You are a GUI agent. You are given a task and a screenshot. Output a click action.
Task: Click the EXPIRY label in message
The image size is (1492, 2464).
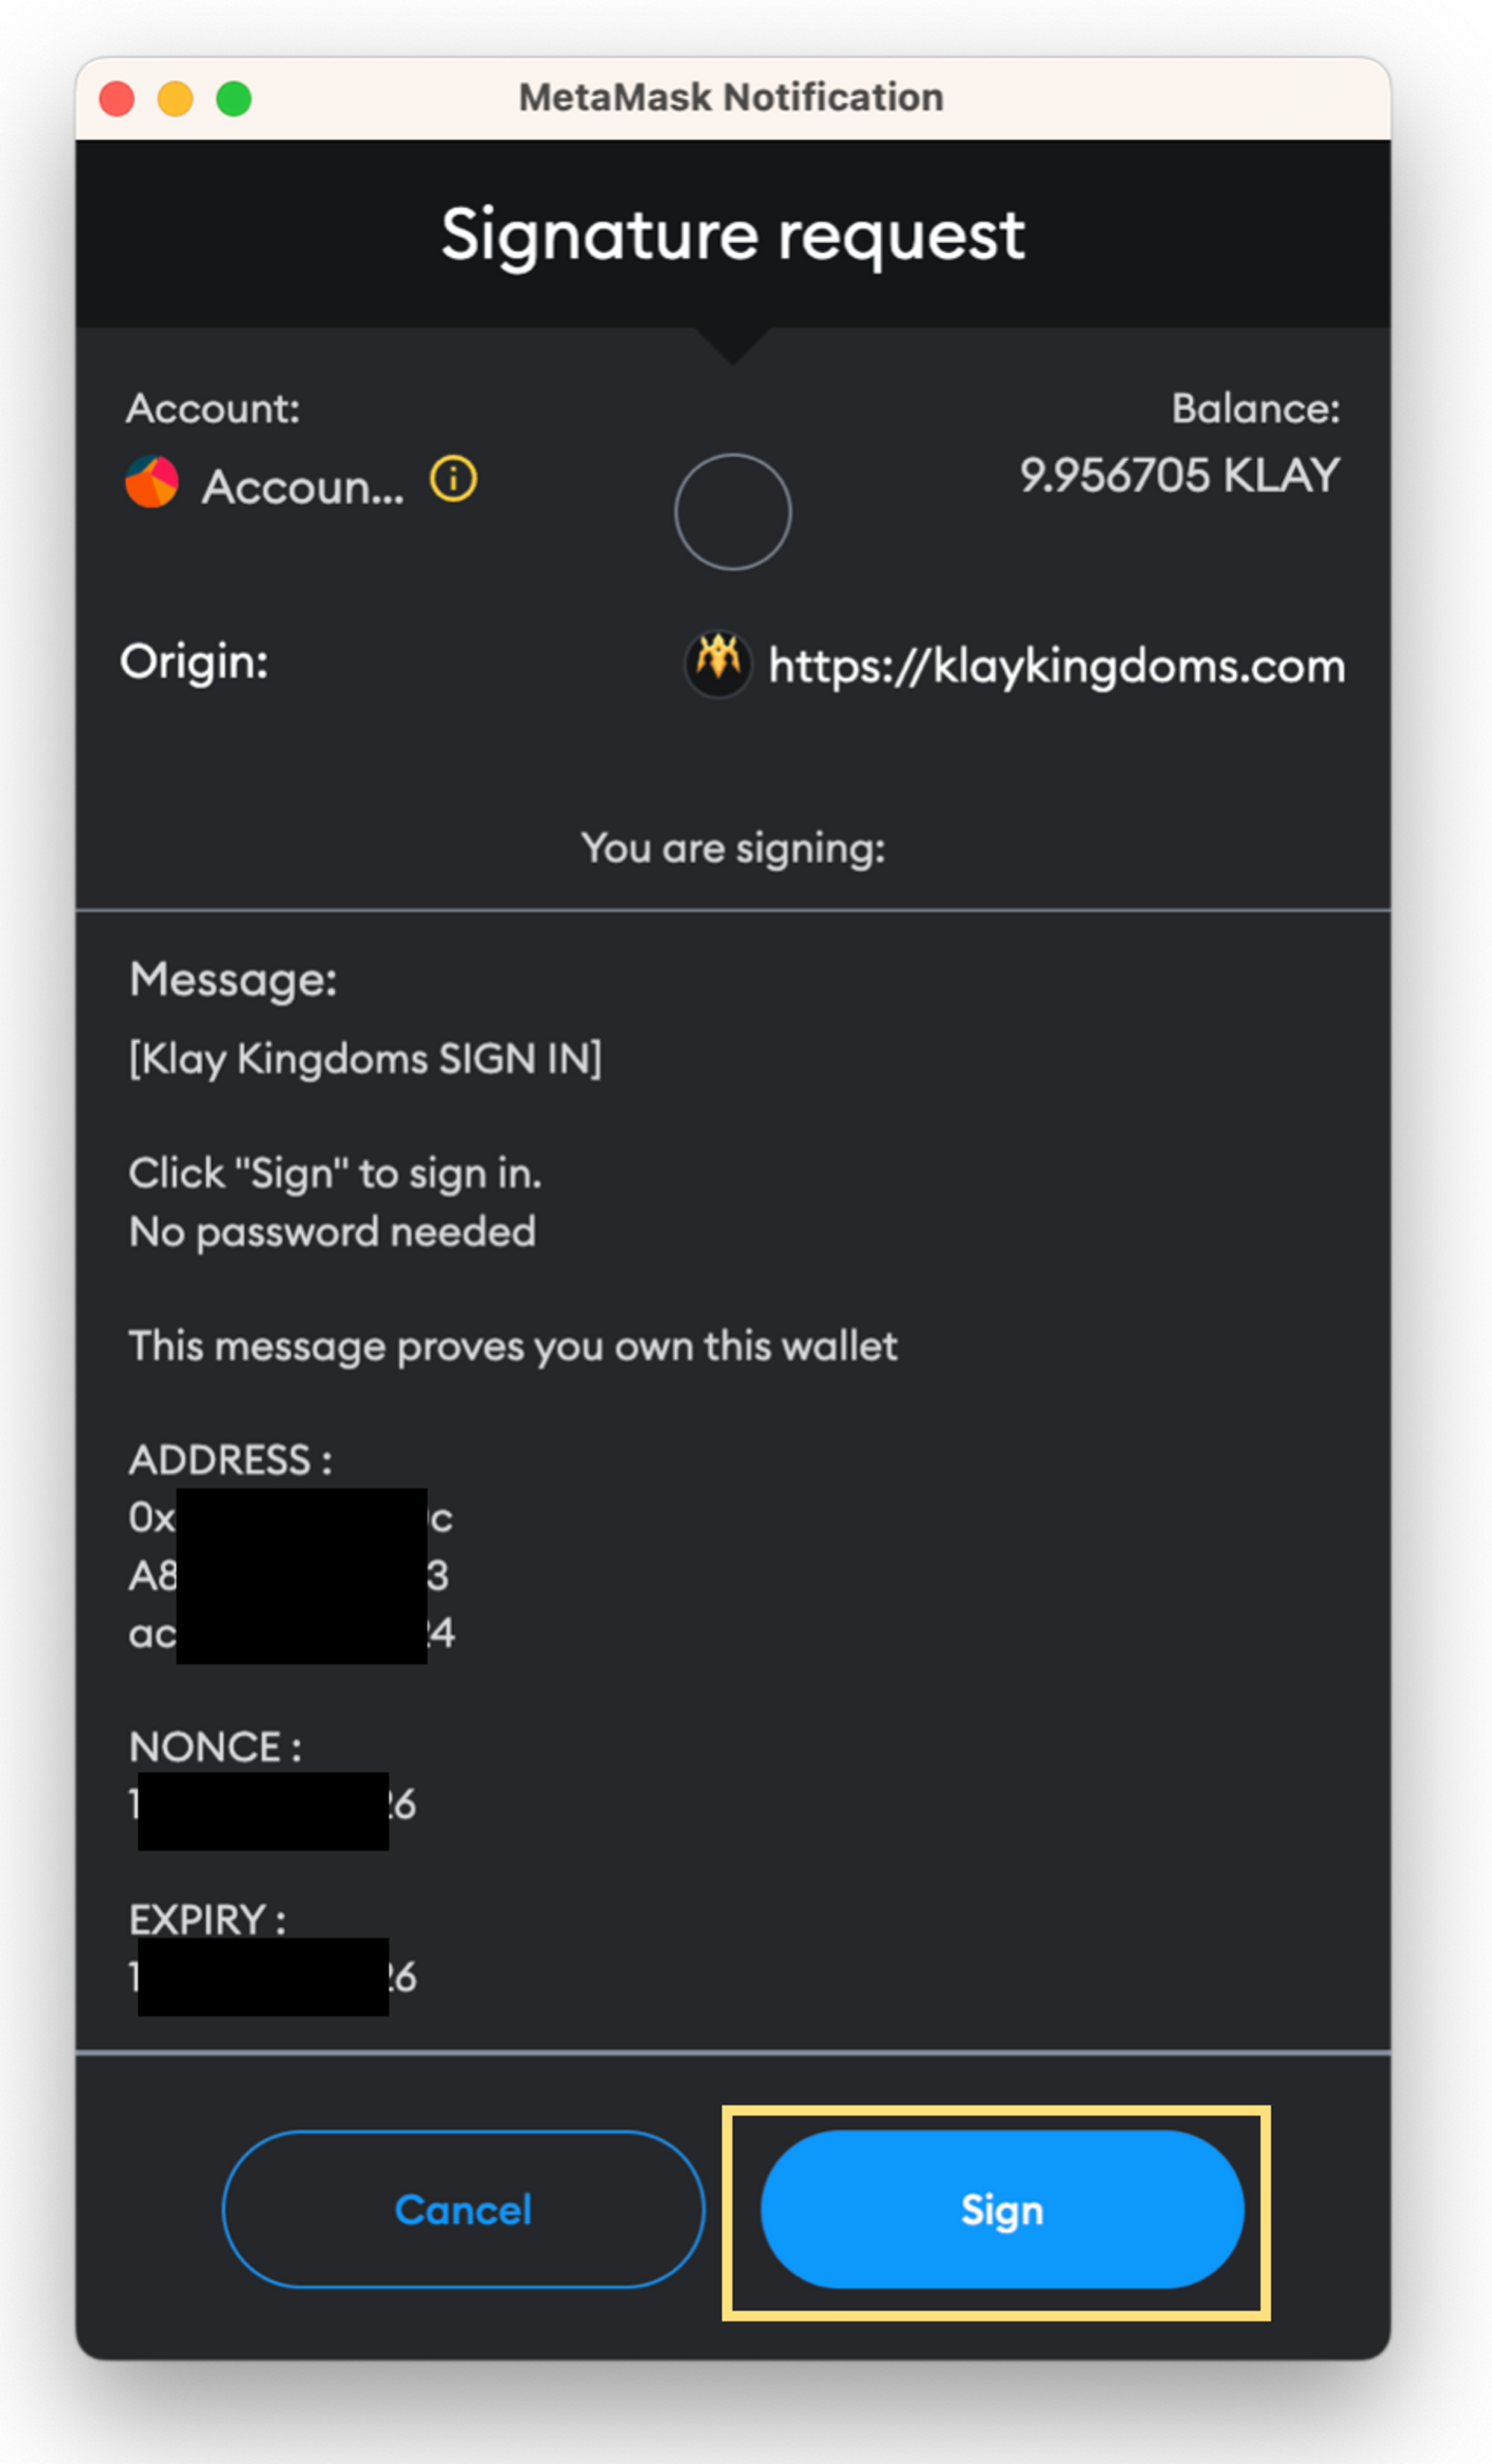point(207,1919)
